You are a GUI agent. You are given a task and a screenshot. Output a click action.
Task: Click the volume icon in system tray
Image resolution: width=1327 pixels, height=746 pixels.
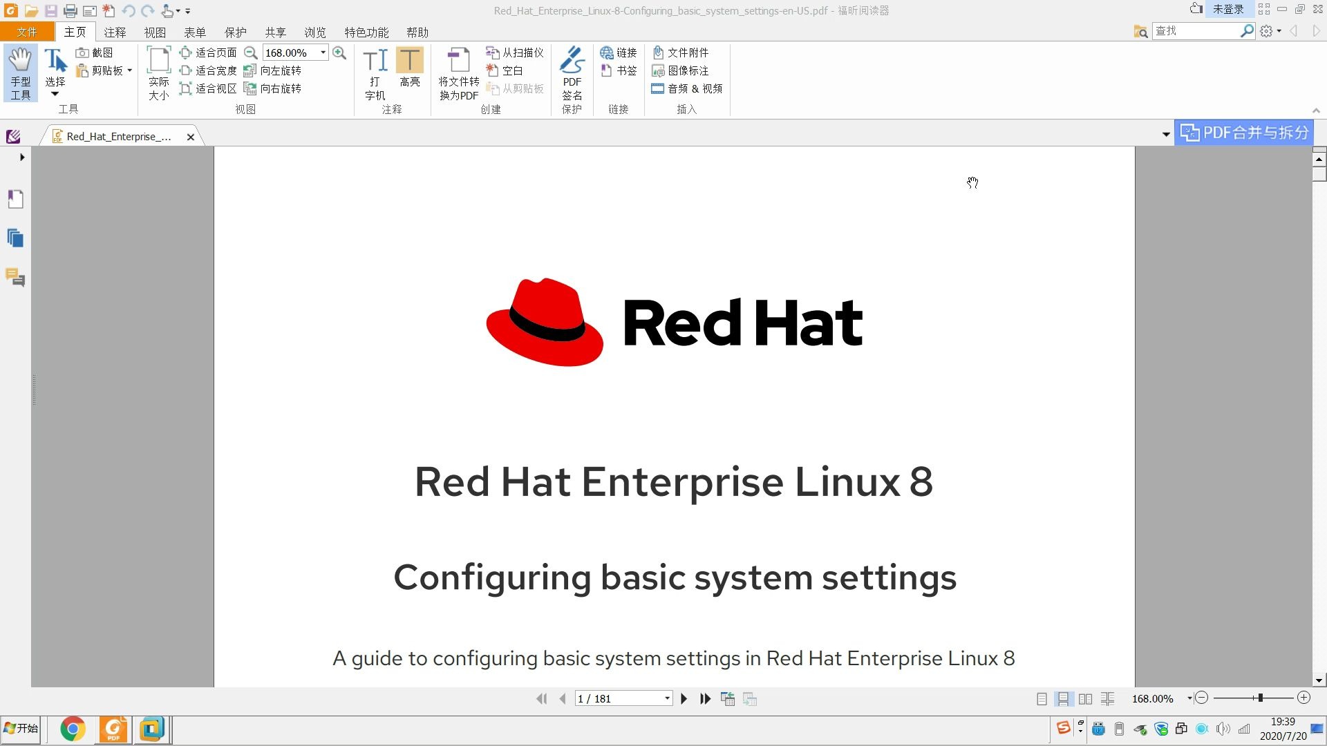(x=1223, y=729)
